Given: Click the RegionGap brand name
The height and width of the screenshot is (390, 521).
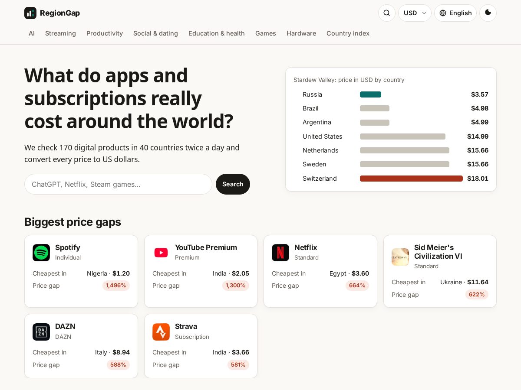Looking at the screenshot, I should [60, 13].
